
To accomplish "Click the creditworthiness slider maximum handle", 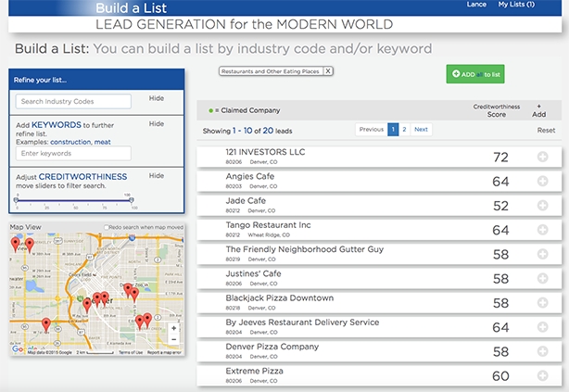I will coord(132,200).
